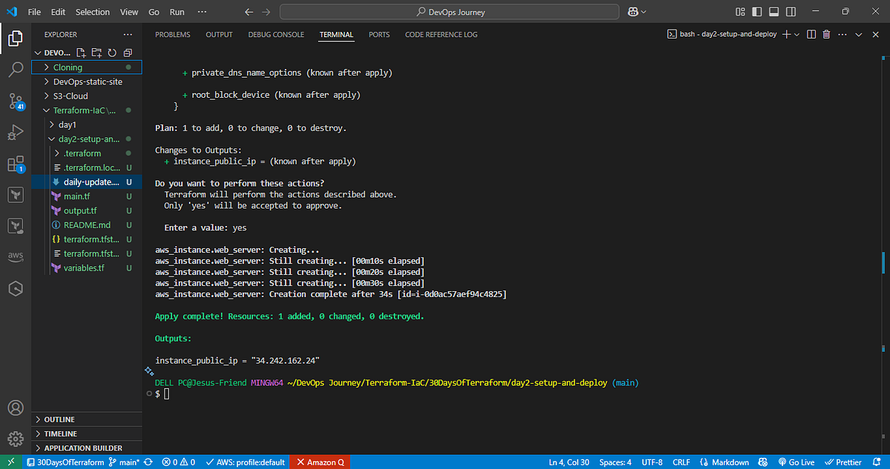Open the AWS Toolkit sidebar icon
The width and height of the screenshot is (890, 469).
(16, 257)
